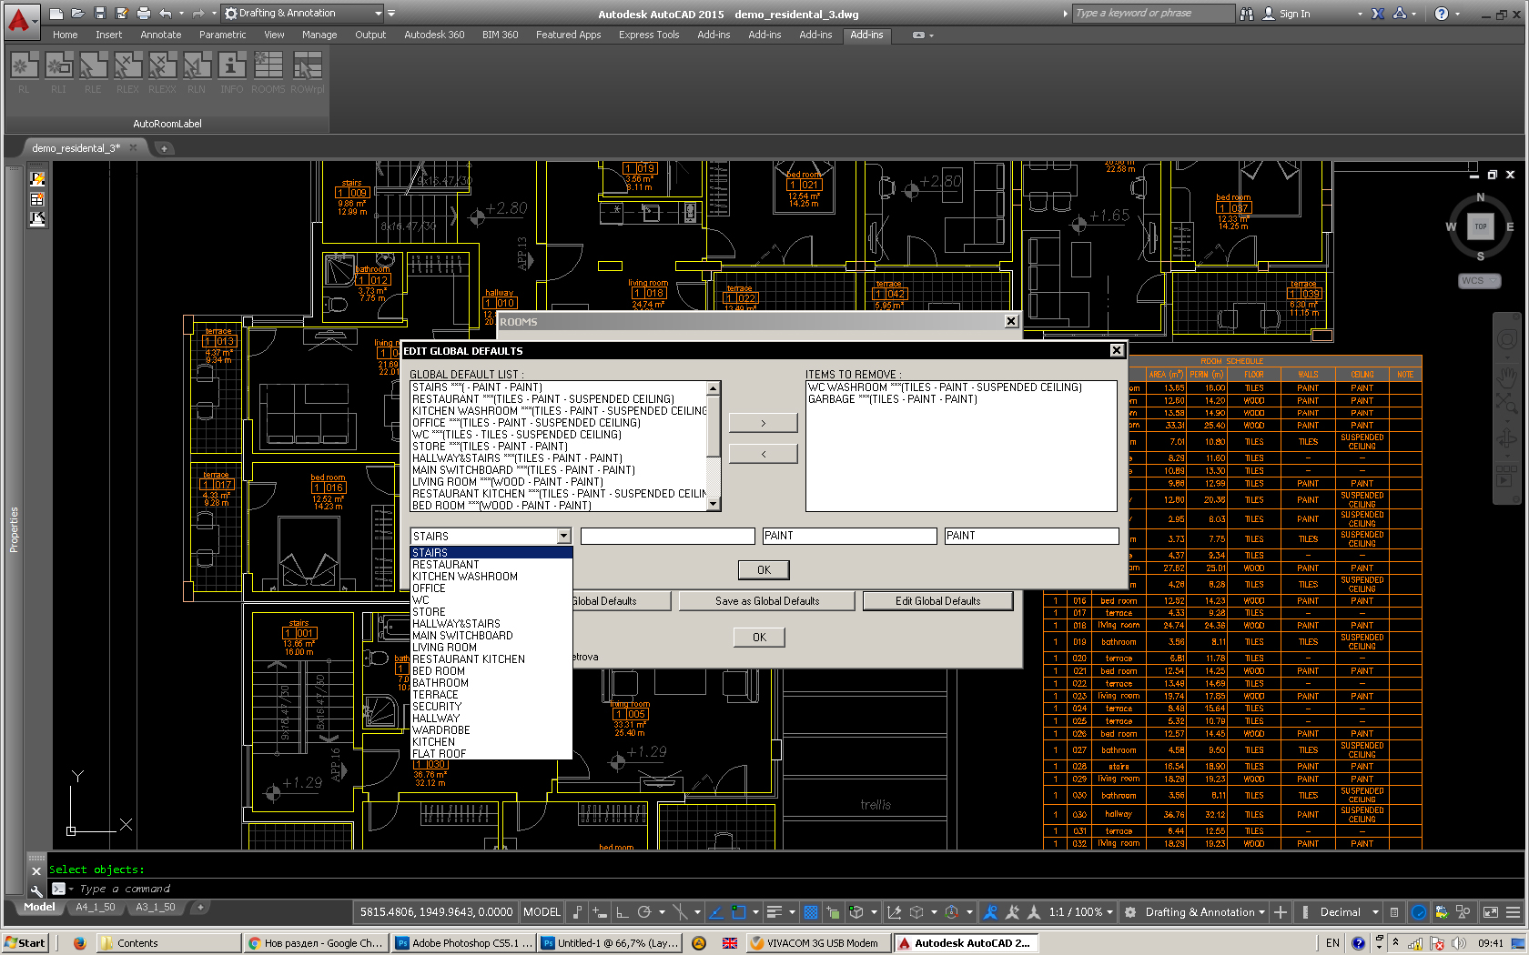Toggle ortho mode in status bar
The height and width of the screenshot is (955, 1529).
(622, 912)
